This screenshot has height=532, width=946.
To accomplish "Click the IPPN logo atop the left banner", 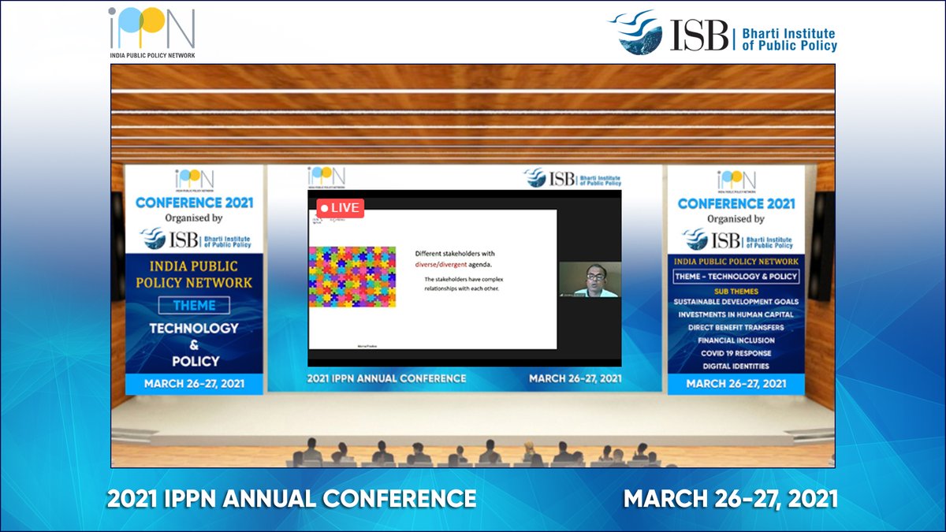I will tap(195, 180).
